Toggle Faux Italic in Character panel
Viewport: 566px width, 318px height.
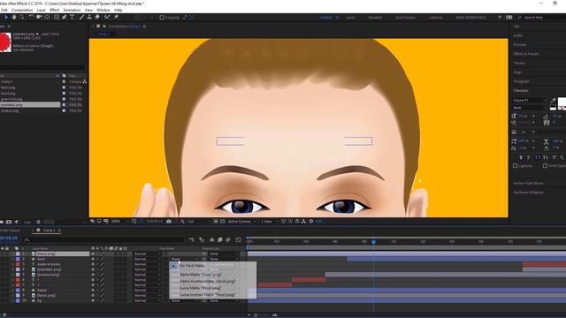coord(529,157)
